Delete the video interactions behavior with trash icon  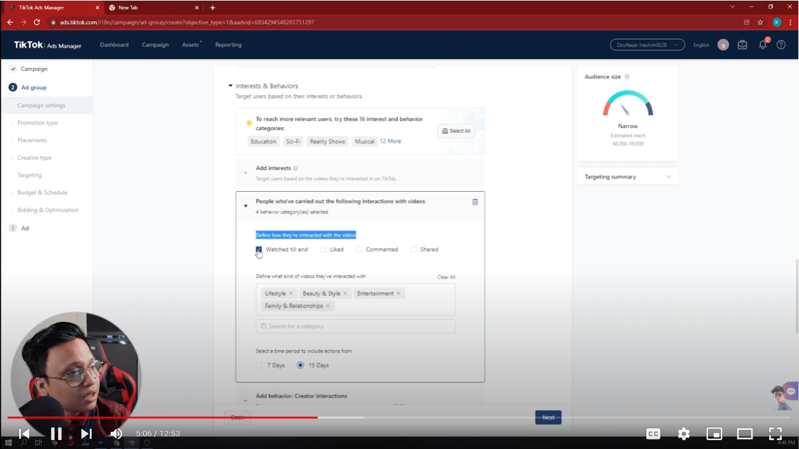[475, 202]
